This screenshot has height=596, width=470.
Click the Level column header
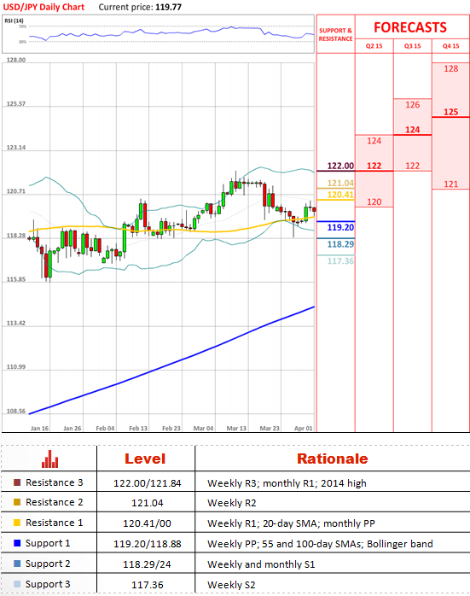(145, 459)
